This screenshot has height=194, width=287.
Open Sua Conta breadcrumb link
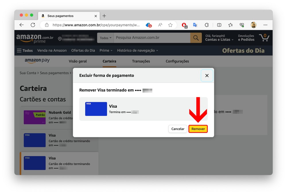pos(28,73)
